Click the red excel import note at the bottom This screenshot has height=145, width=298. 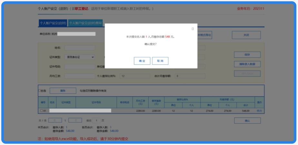[83, 139]
